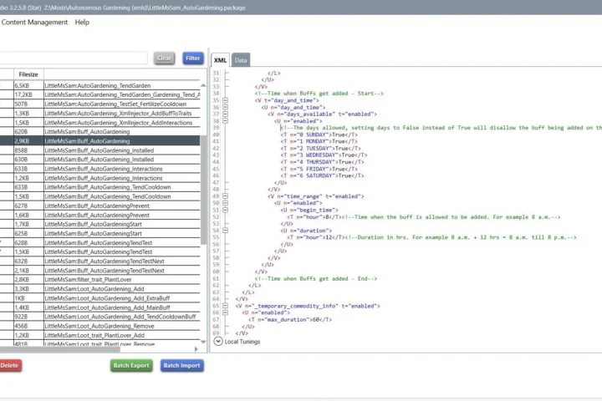This screenshot has width=602, height=401.
Task: Select the 858B Buff_AutoGardening_Installed row
Action: (x=99, y=150)
